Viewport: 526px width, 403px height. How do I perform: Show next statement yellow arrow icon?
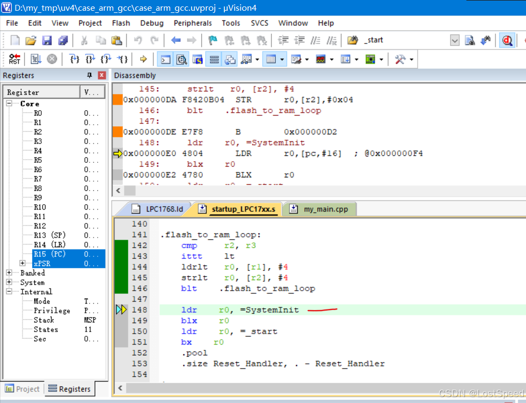pyautogui.click(x=143, y=59)
